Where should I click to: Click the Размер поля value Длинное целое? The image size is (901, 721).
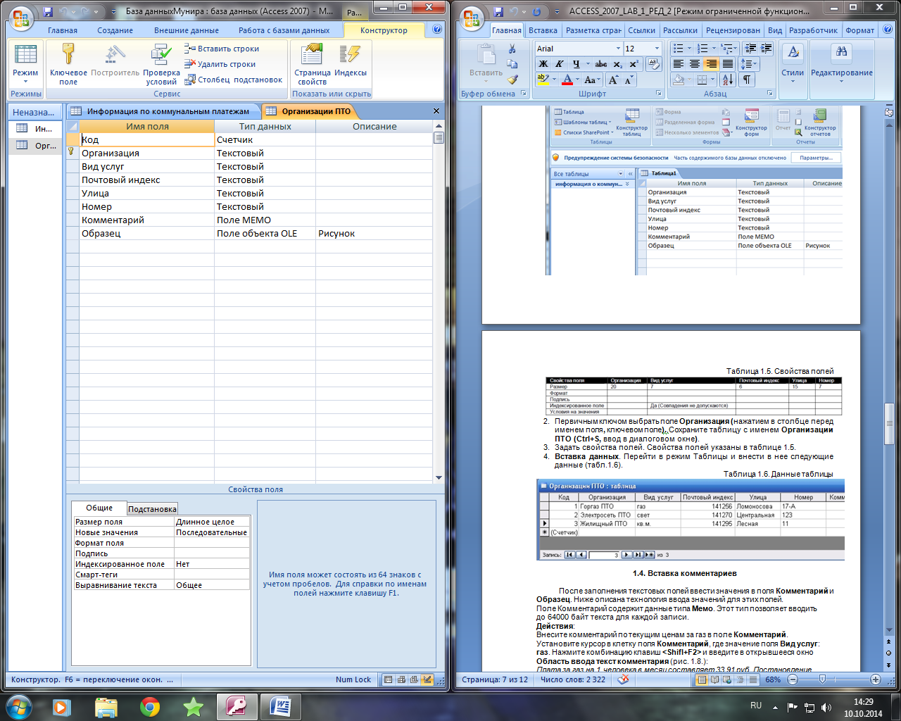[x=212, y=522]
